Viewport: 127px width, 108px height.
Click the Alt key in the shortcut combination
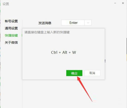pyautogui.click(x=65, y=52)
